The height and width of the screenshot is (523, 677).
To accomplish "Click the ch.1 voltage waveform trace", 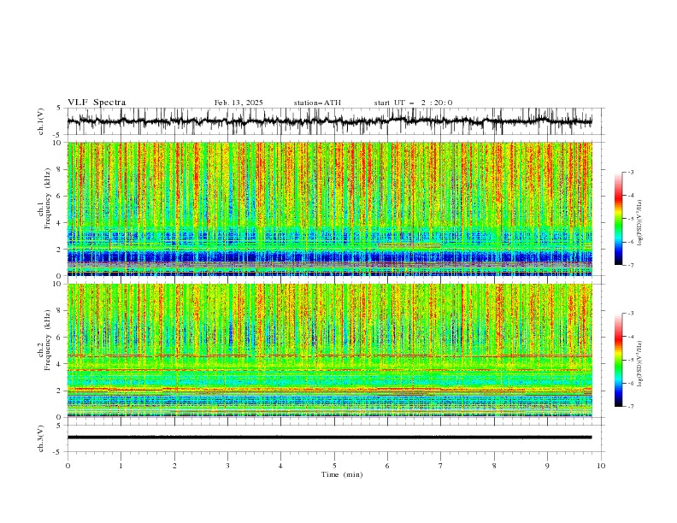I will pyautogui.click(x=329, y=121).
